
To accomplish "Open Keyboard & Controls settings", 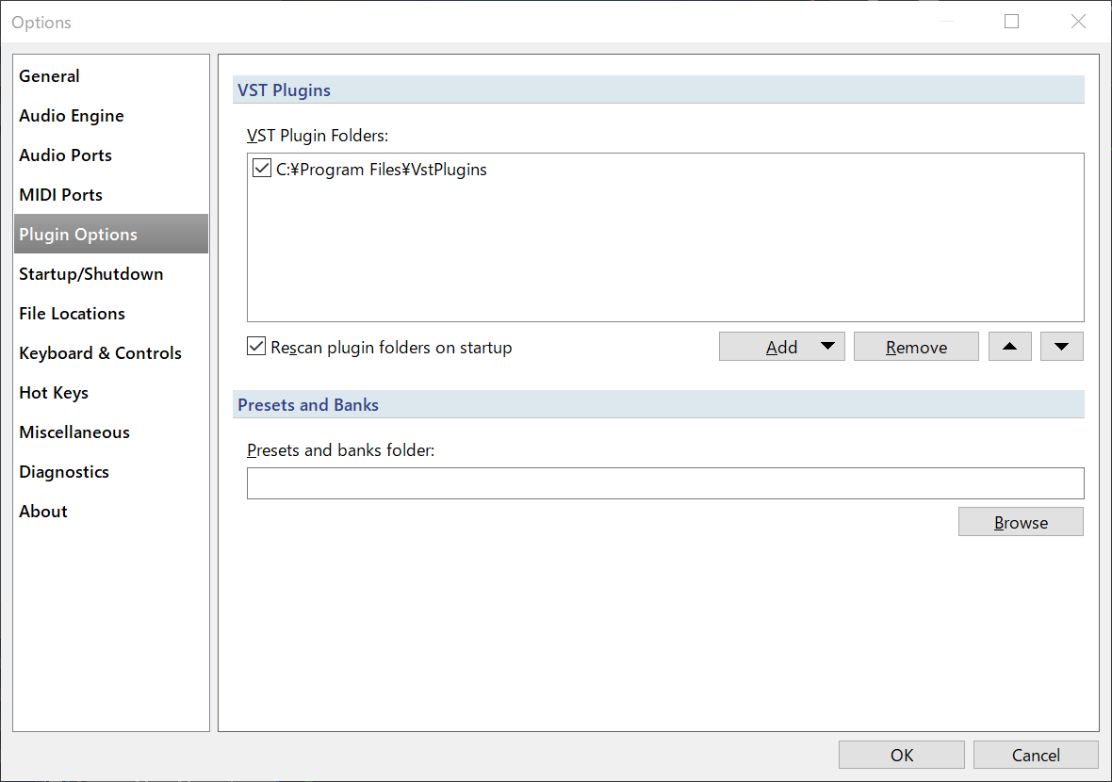I will 100,353.
